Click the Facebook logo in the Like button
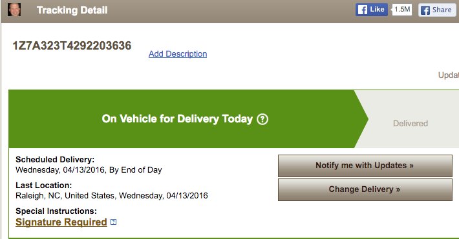 [x=363, y=10]
